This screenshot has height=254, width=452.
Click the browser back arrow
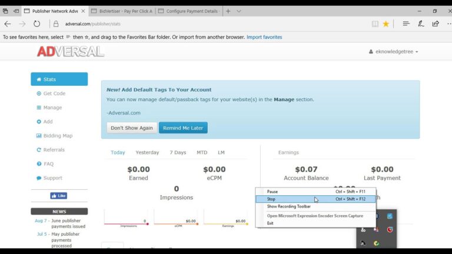pyautogui.click(x=8, y=24)
